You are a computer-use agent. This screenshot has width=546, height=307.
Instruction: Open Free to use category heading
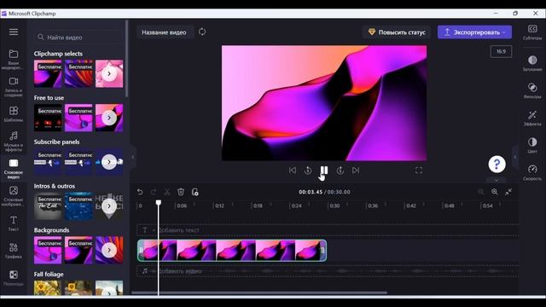pyautogui.click(x=49, y=98)
